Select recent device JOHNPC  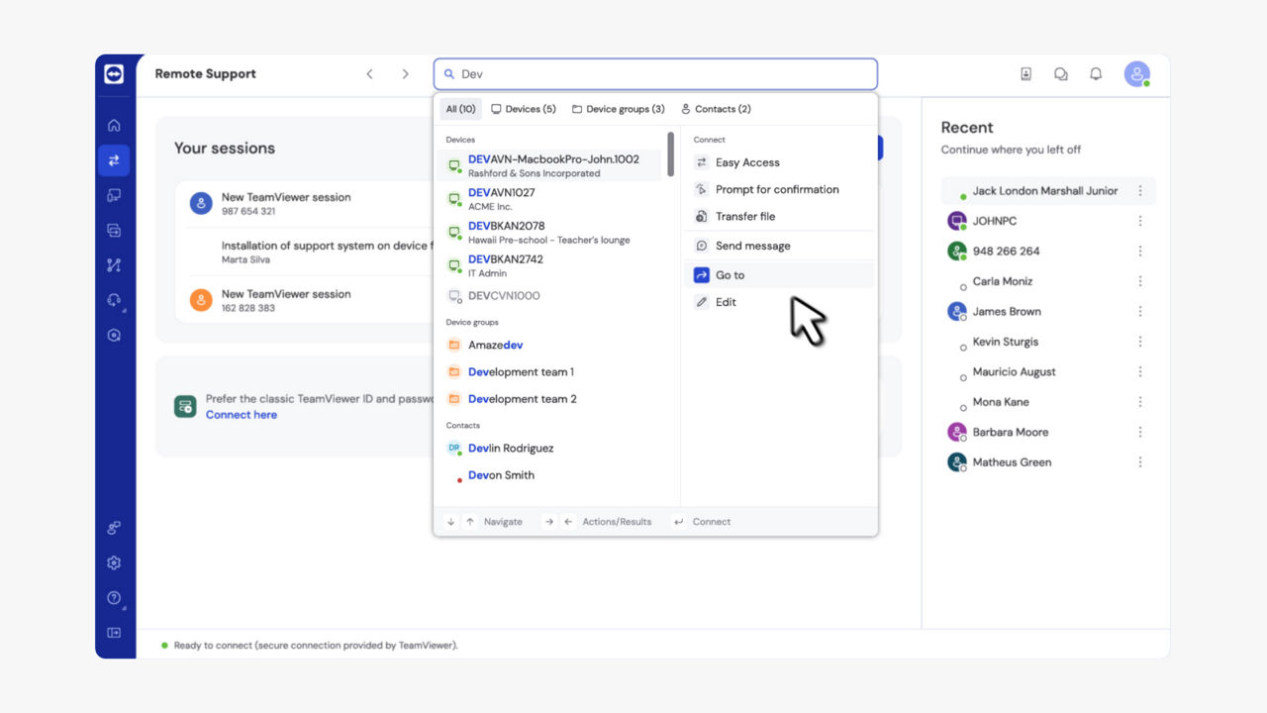1048,221
